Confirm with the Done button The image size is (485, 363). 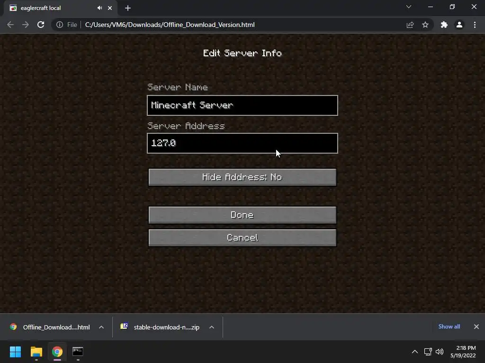pos(242,215)
